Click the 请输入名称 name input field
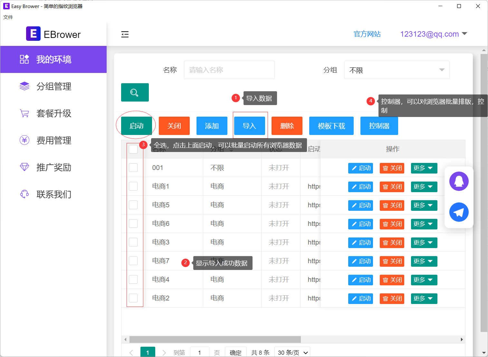This screenshot has width=488, height=357. pyautogui.click(x=229, y=70)
